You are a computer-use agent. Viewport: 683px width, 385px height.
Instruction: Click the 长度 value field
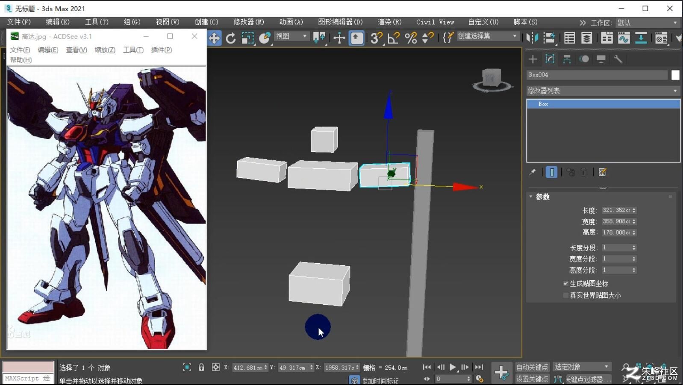pos(616,210)
